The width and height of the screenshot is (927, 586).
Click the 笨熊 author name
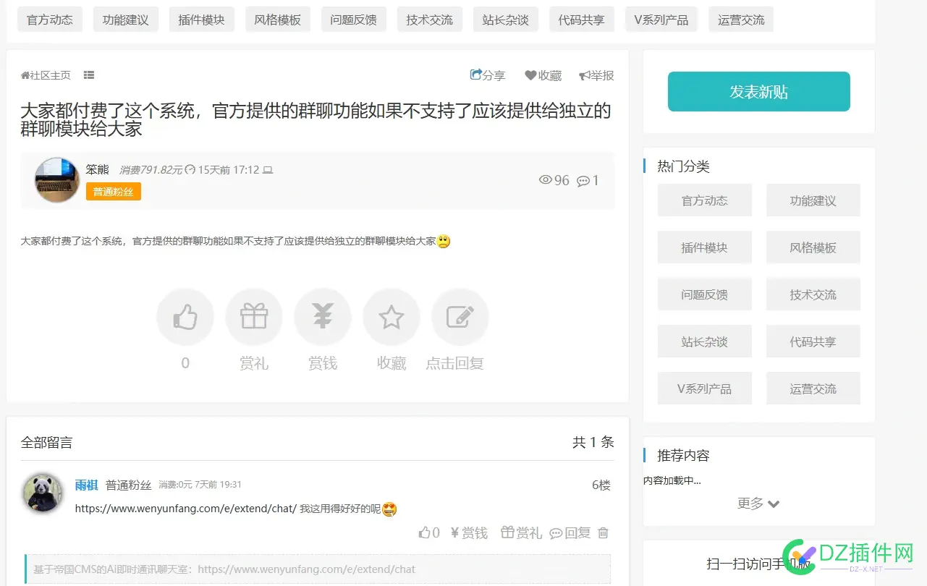[98, 170]
